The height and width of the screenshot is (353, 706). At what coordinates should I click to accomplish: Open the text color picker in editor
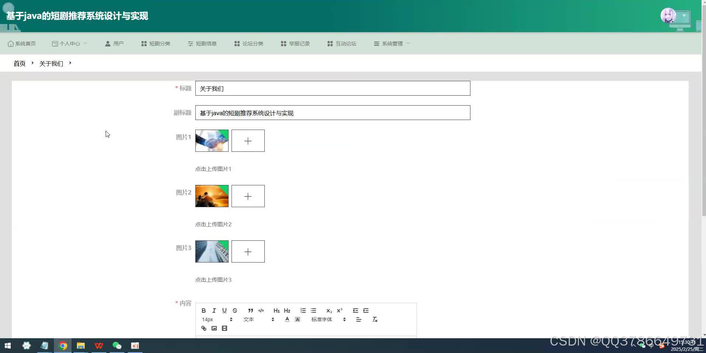coord(287,319)
